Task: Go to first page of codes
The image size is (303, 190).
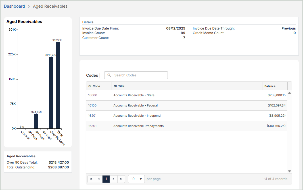Action: [x=91, y=179]
